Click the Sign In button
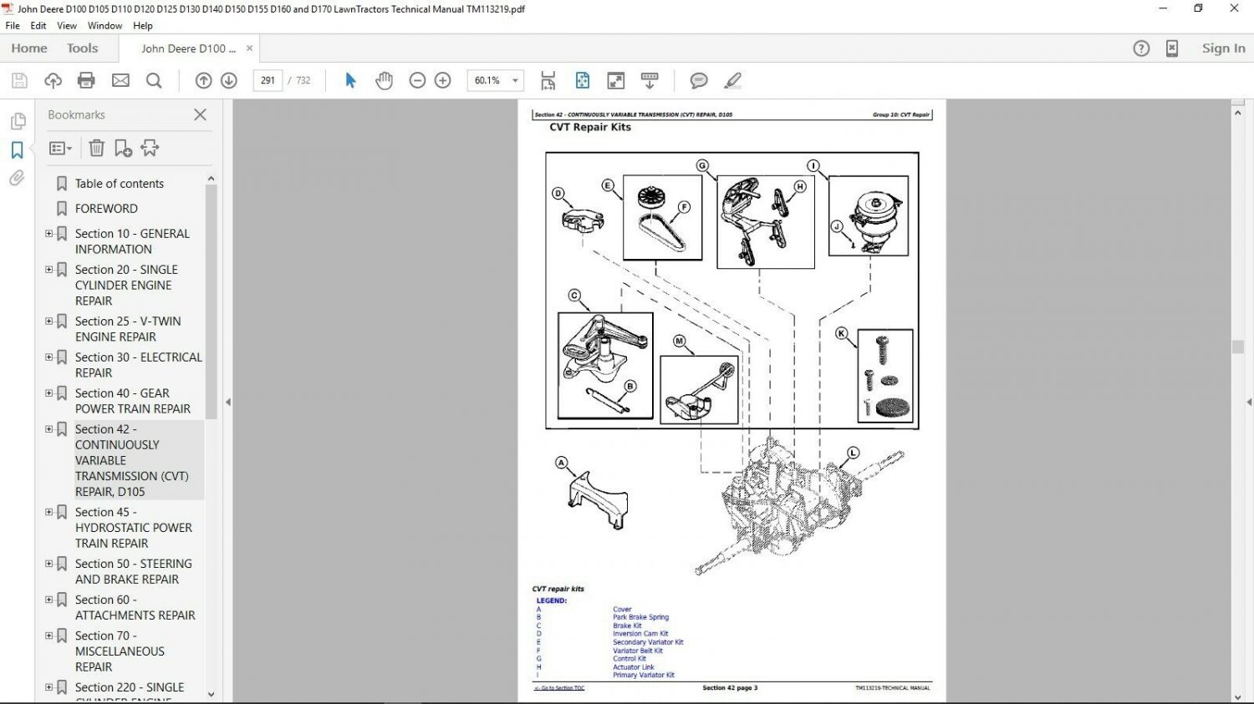1254x704 pixels. pos(1223,48)
